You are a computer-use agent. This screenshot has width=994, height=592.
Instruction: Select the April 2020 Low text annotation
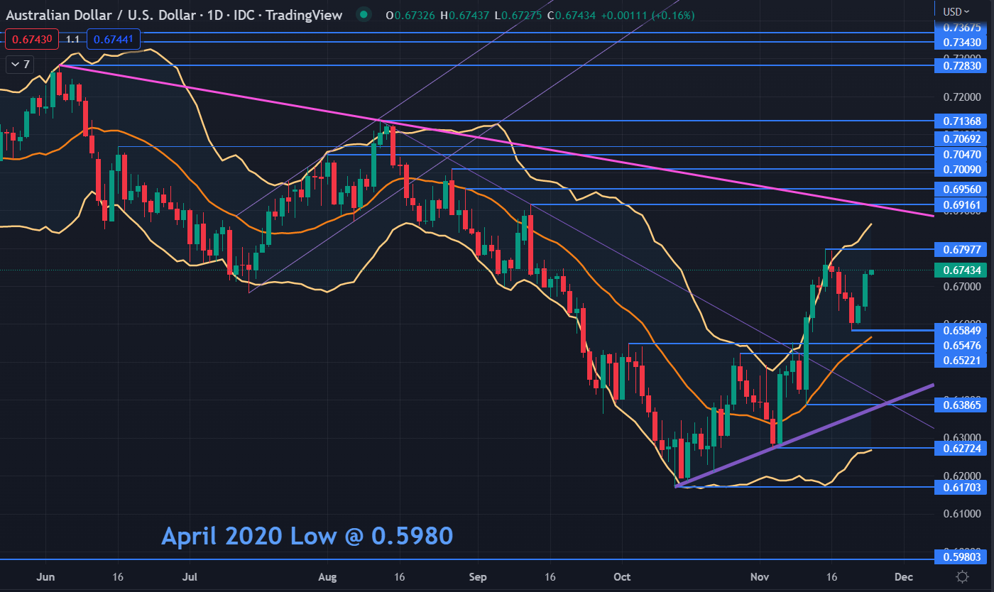pyautogui.click(x=307, y=535)
